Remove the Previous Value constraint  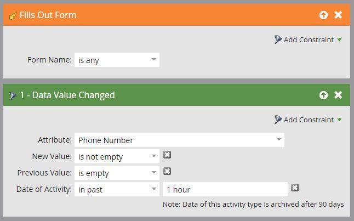point(167,172)
